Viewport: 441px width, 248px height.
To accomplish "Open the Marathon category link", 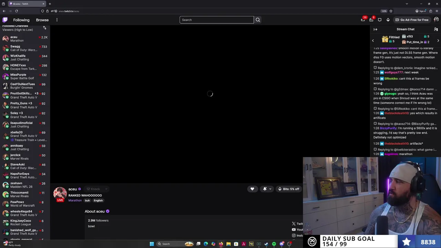I will 75,200.
